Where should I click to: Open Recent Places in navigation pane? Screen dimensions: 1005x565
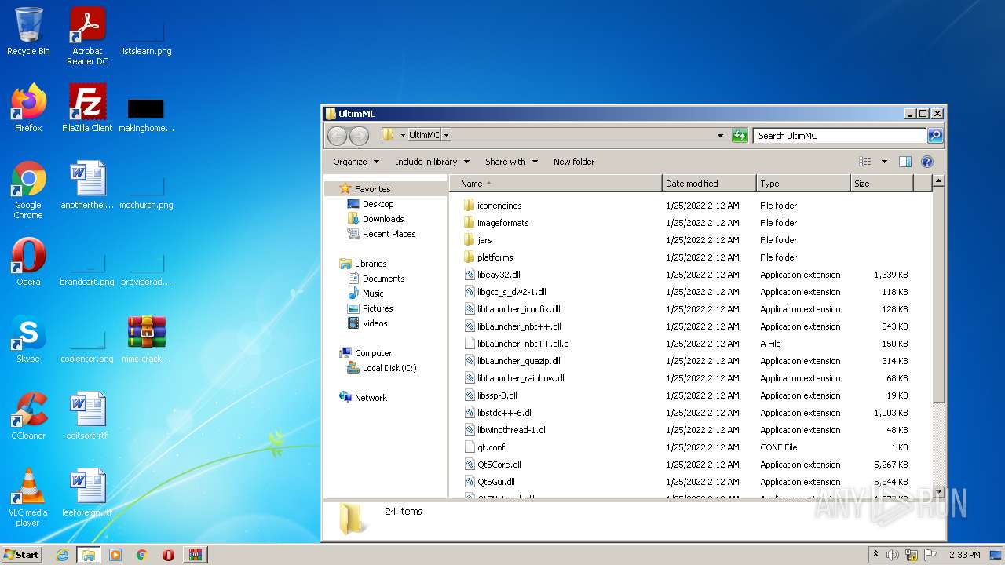pyautogui.click(x=389, y=234)
